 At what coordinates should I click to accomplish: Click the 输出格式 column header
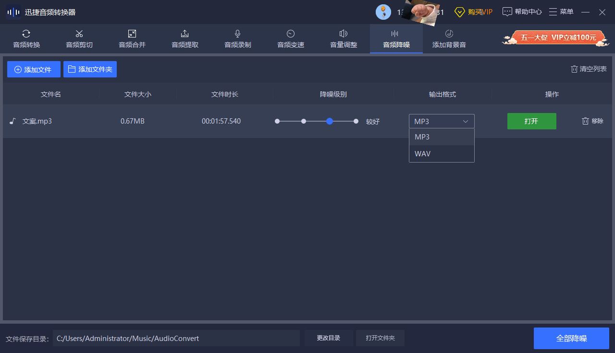click(443, 94)
